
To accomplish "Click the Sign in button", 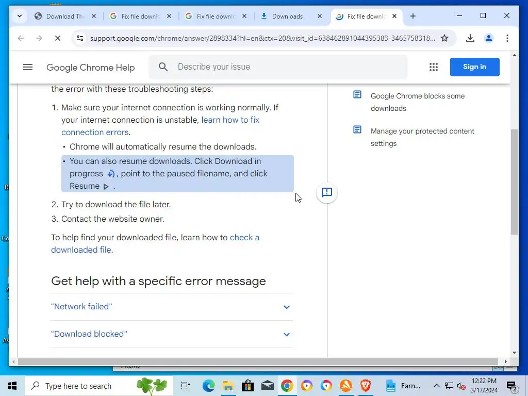I will [x=474, y=67].
